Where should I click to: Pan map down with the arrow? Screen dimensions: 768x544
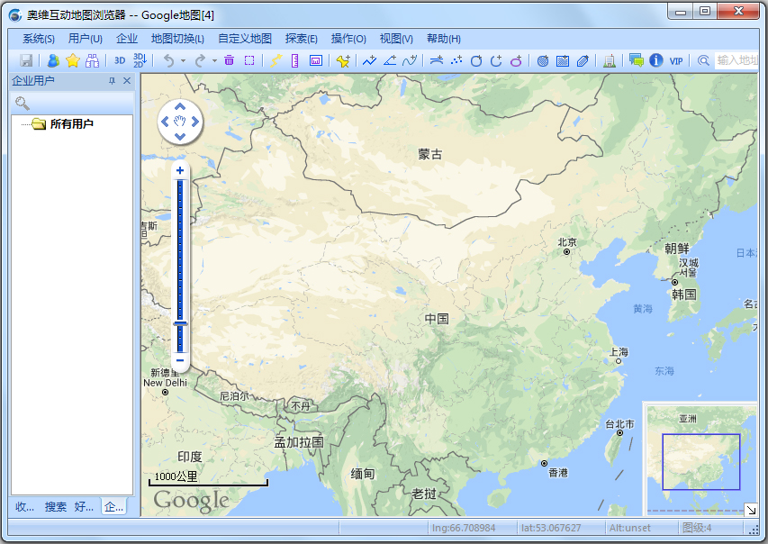tap(180, 137)
